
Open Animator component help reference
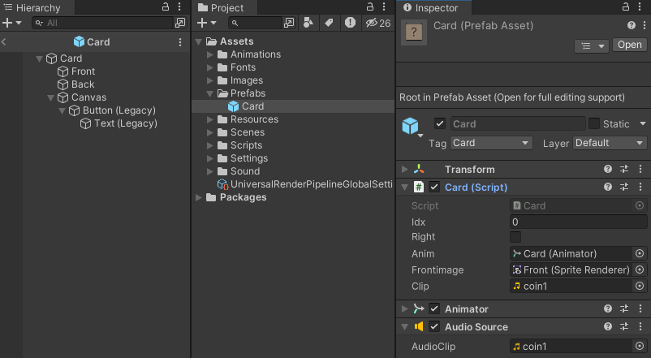tap(608, 308)
